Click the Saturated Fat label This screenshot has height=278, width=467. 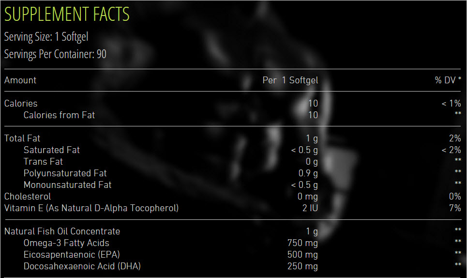(x=52, y=150)
